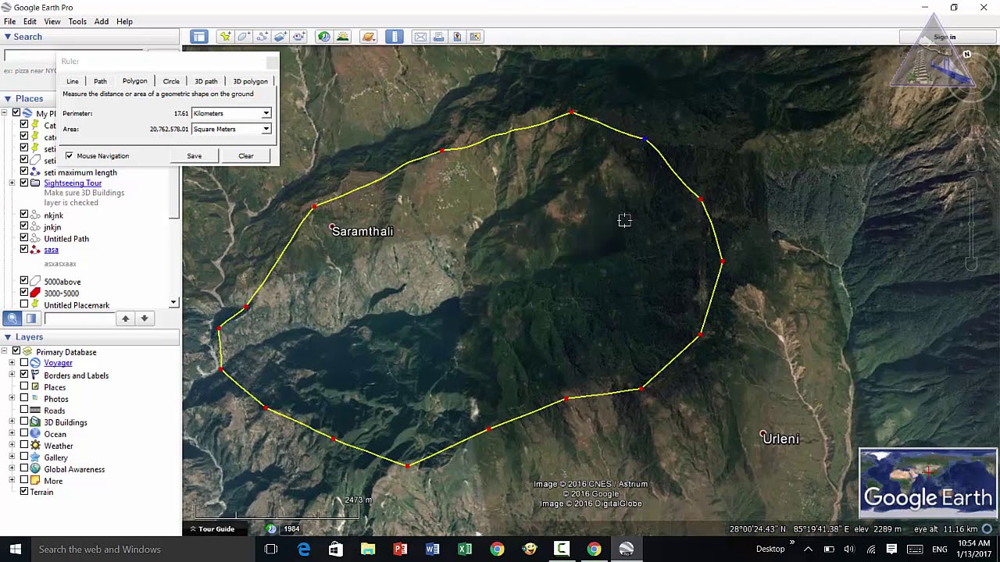Click the Places panel search magnifier icon

click(12, 318)
